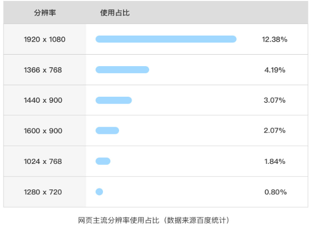Screen dimensions: 312x231
Task: Select the 1024 x 768 resolution cell
Action: pos(43,161)
